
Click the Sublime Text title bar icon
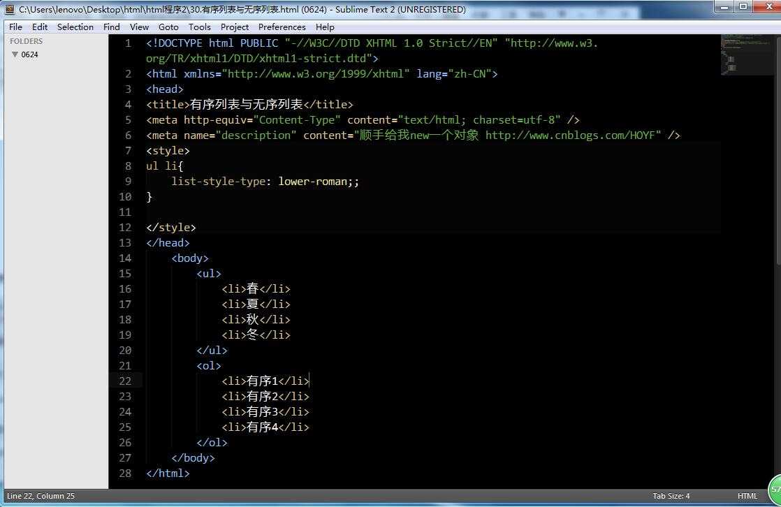10,10
